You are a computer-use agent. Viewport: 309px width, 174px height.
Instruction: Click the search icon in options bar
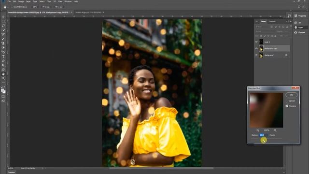click(299, 7)
